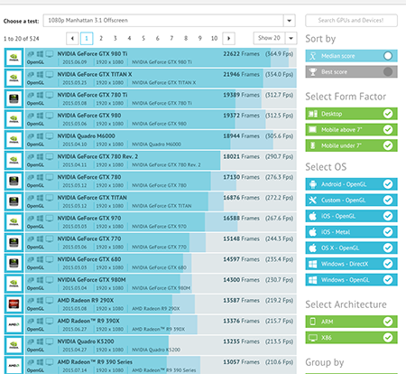Click the NVIDIA logo beside GTX 780 Rev. 2

coord(14,160)
